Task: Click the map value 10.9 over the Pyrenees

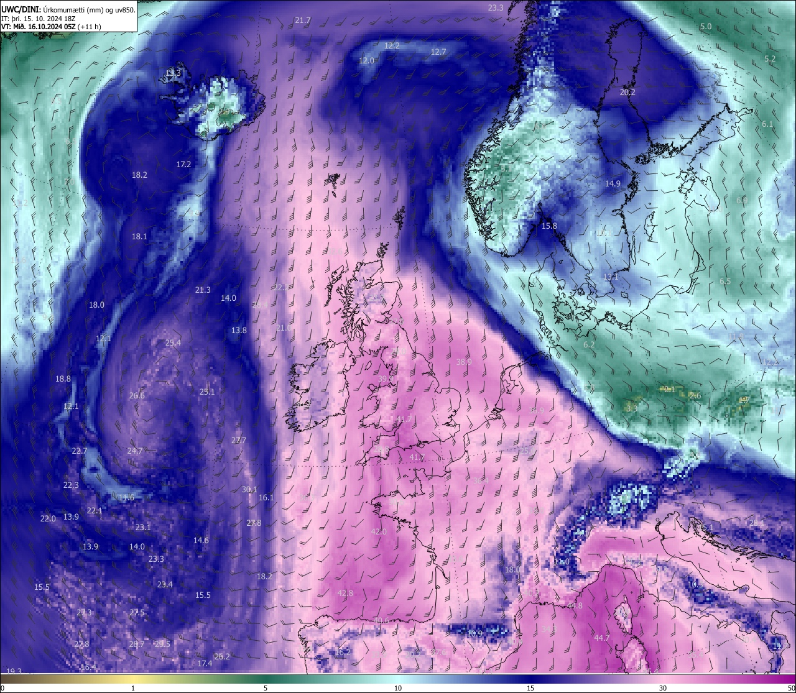Action: click(474, 634)
